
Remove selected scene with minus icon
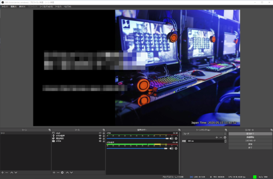click(7, 173)
